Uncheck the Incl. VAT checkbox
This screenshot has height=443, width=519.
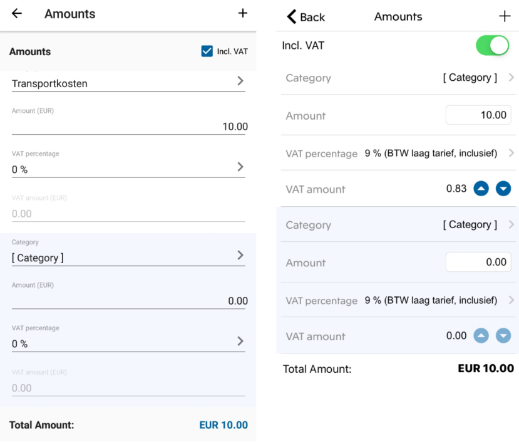click(x=207, y=51)
